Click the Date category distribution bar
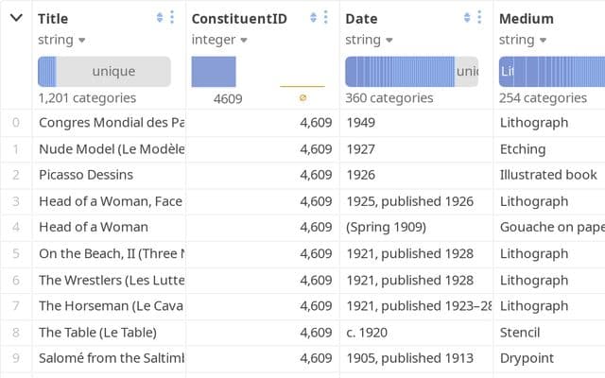The image size is (605, 378). pyautogui.click(x=400, y=72)
